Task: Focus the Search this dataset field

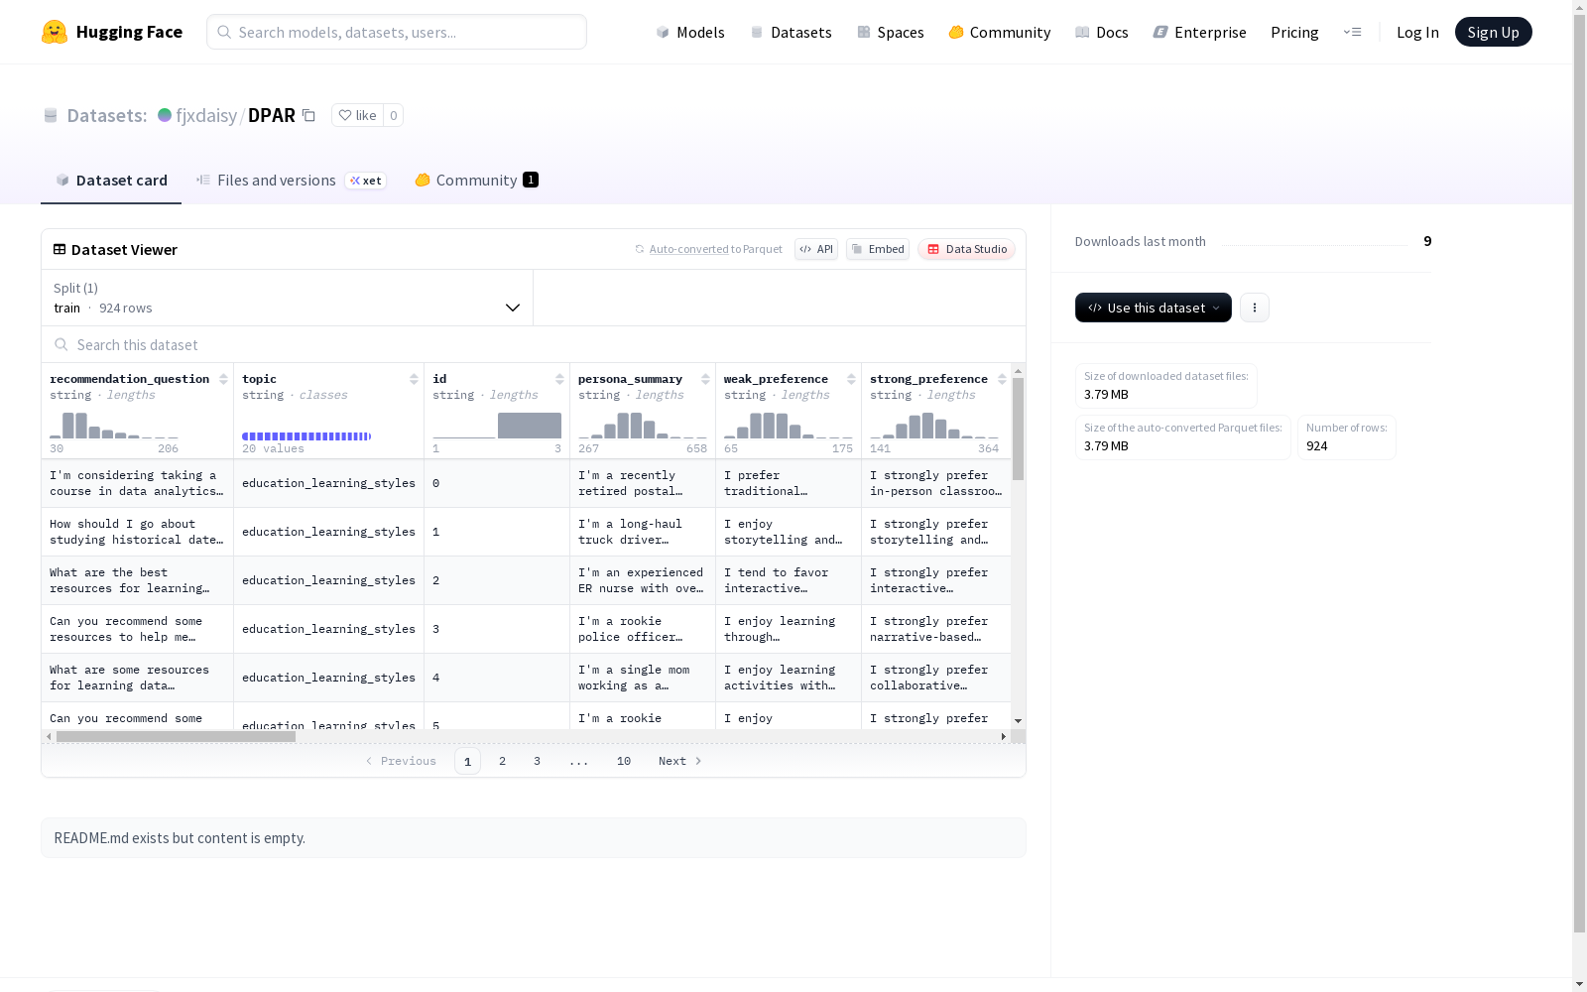Action: click(534, 344)
